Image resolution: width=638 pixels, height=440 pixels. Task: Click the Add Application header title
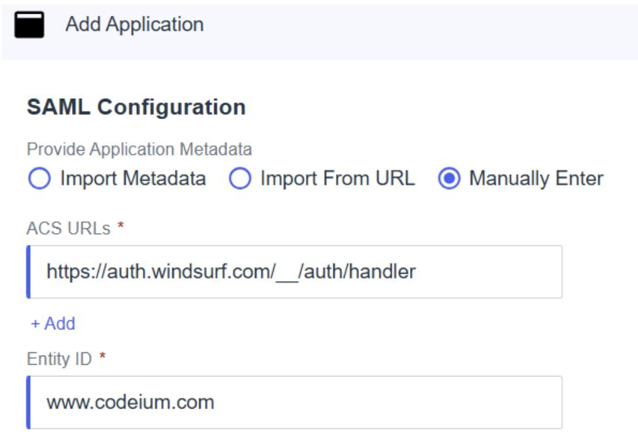(x=134, y=25)
